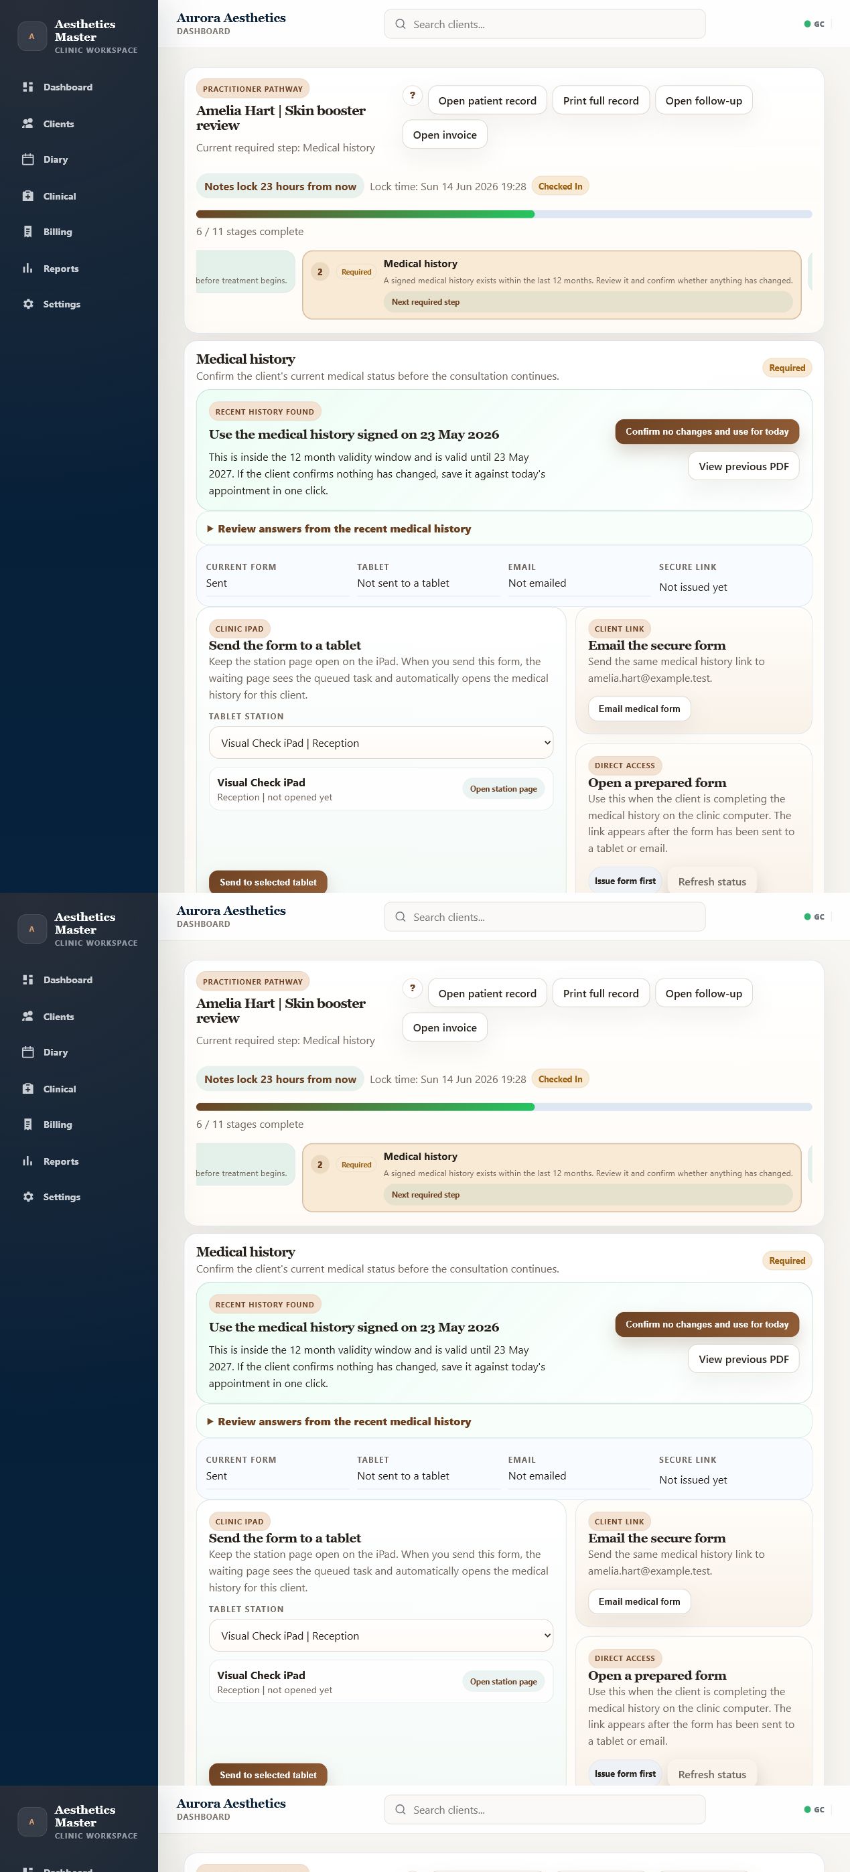The height and width of the screenshot is (1872, 850).
Task: Click the bottommost 'Search clients...' field
Action: pos(545,1810)
